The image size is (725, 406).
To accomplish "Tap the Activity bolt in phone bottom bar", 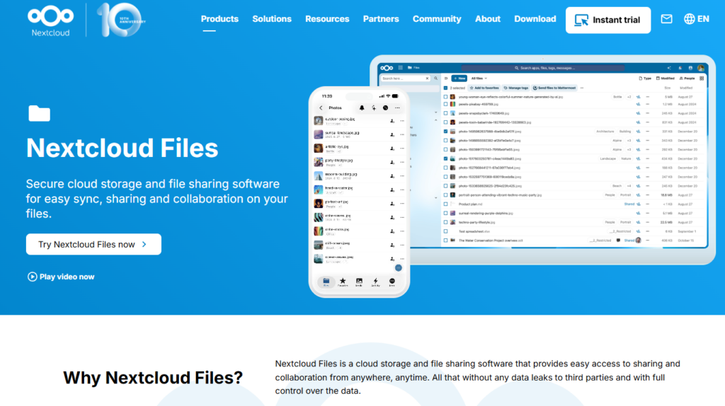I will point(375,282).
